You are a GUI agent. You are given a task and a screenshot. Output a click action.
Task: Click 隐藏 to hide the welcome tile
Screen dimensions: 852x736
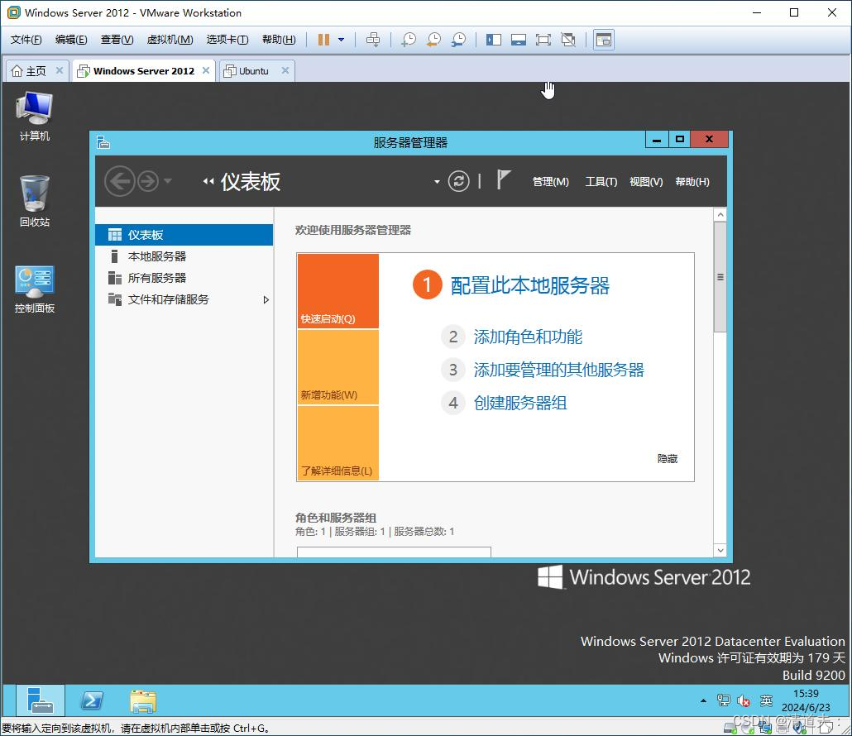[668, 459]
